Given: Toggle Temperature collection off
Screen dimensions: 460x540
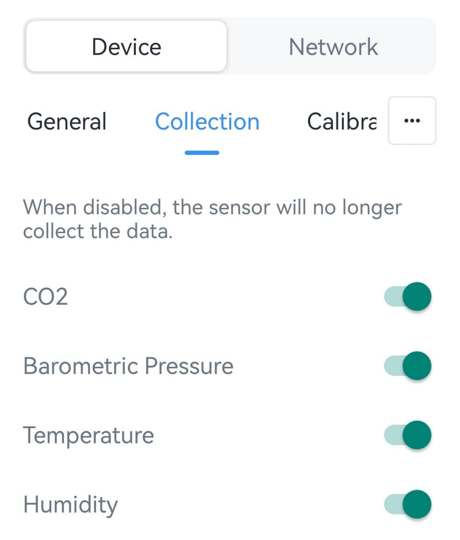Looking at the screenshot, I should coord(408,435).
